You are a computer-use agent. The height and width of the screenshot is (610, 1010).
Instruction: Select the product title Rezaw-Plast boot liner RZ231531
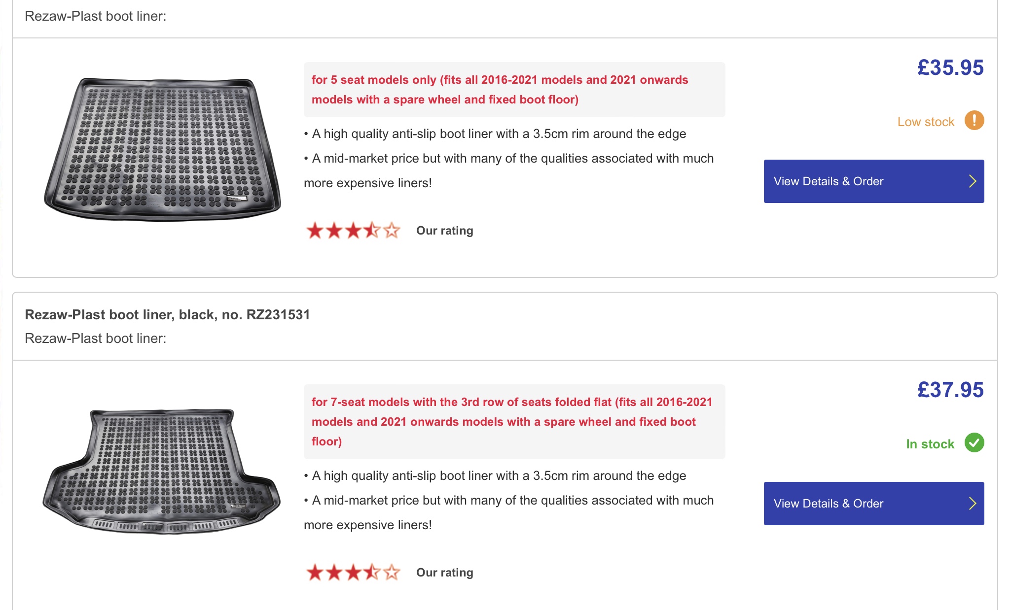pos(168,315)
